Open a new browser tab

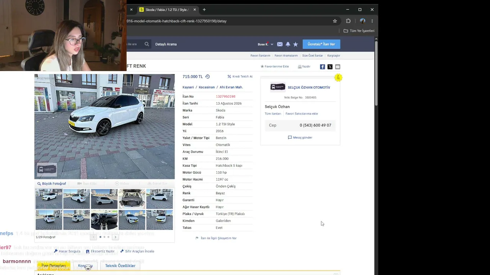click(x=204, y=10)
